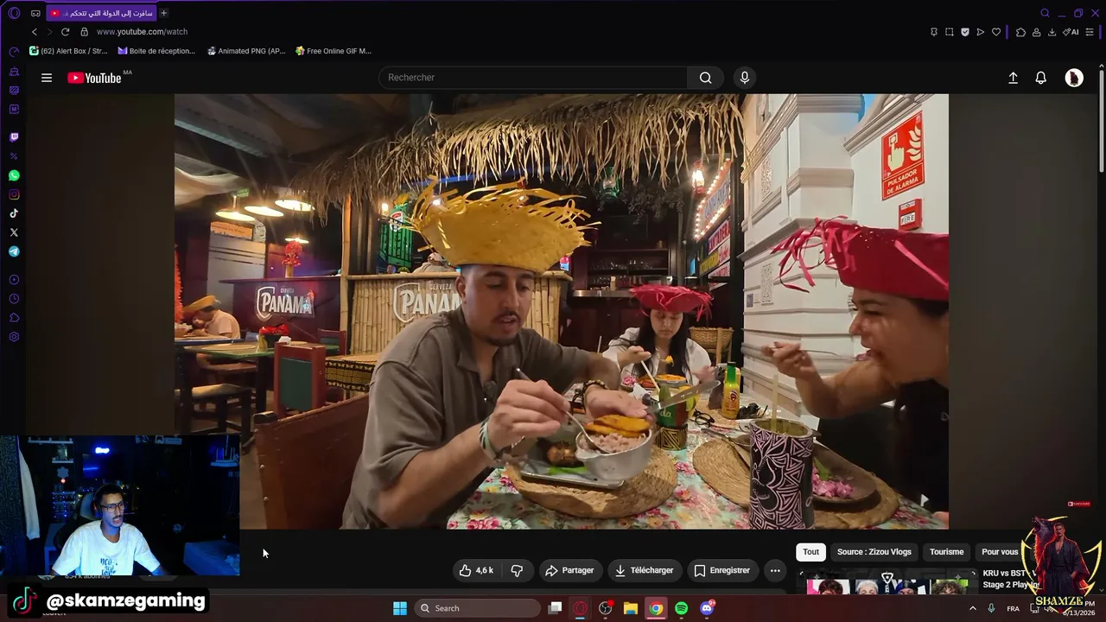
Task: Open Spotify from the taskbar
Action: coord(681,608)
